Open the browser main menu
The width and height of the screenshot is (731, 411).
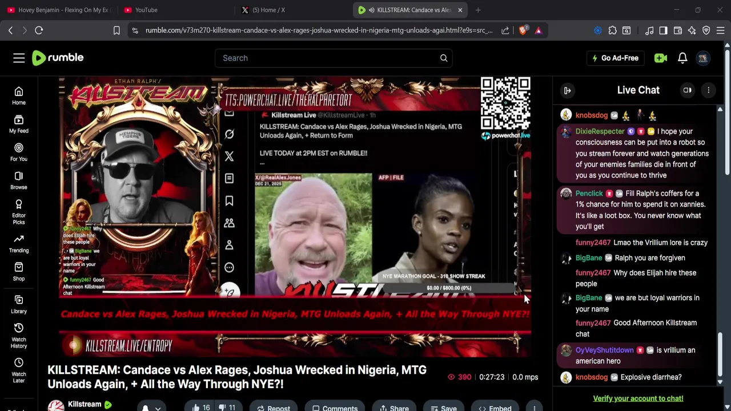click(x=721, y=30)
